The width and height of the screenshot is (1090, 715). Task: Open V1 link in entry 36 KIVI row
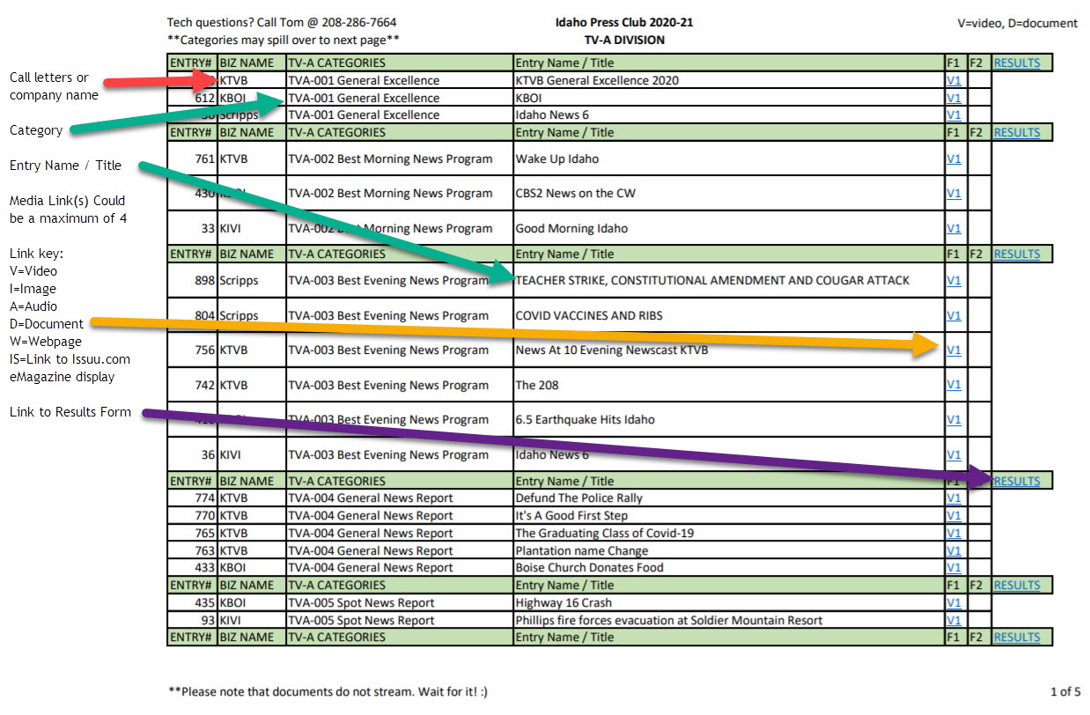pos(954,455)
